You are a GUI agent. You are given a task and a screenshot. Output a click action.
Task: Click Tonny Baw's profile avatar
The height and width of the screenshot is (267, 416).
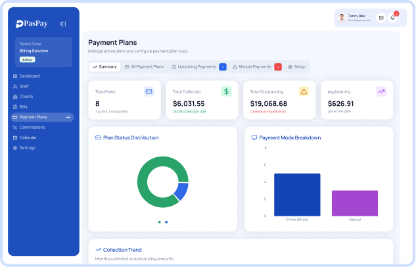[342, 18]
